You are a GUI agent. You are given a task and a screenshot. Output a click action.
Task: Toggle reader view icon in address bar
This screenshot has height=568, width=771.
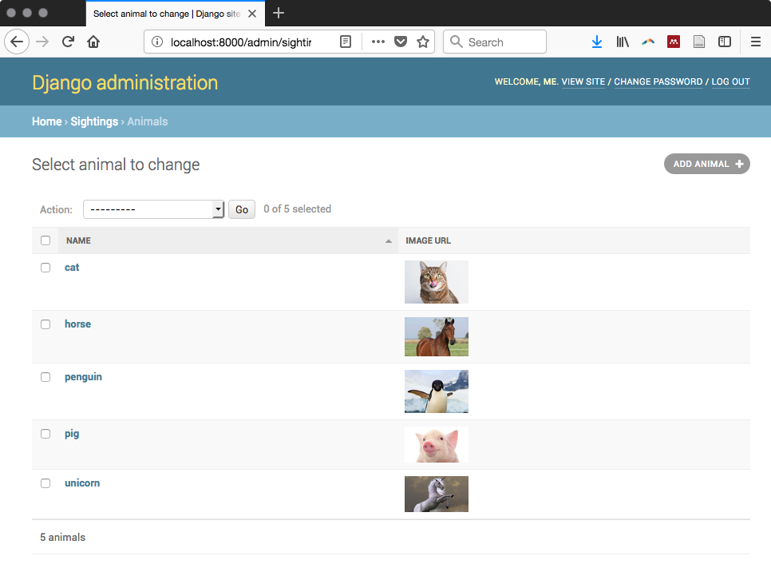tap(346, 42)
